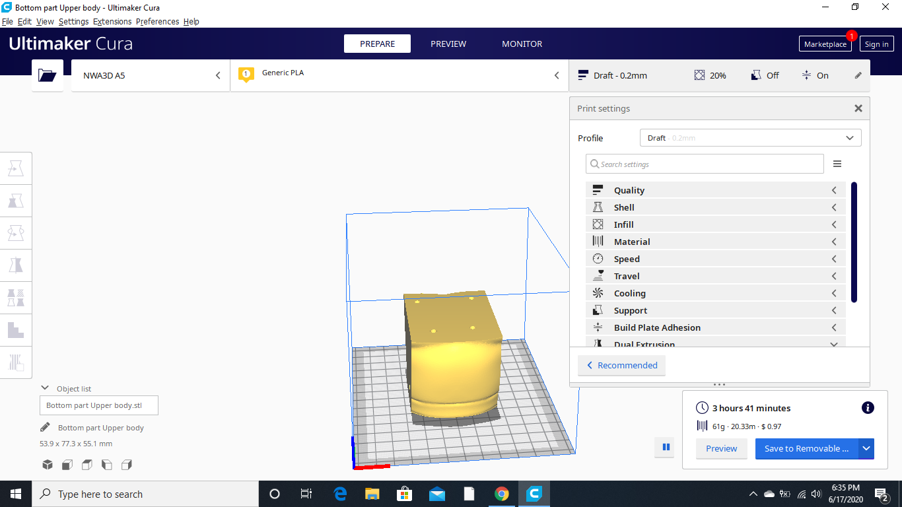The image size is (902, 507).
Task: Click the info icon beside print time
Action: tap(867, 408)
